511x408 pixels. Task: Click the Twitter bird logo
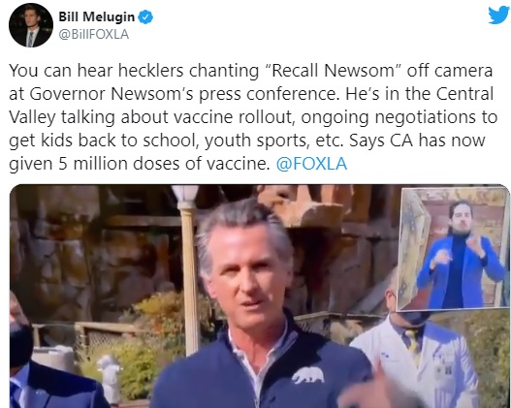(498, 15)
